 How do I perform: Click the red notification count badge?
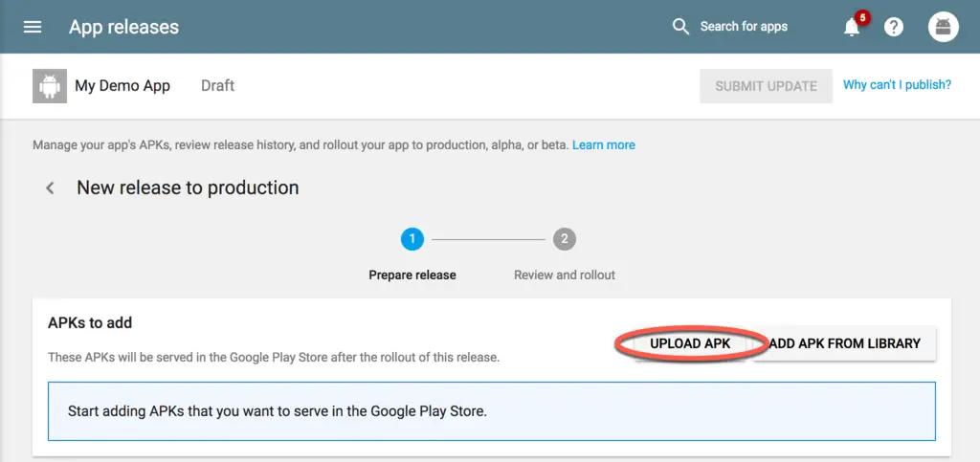point(862,17)
